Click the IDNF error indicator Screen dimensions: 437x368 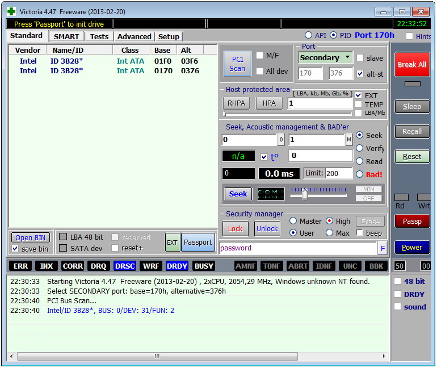324,266
